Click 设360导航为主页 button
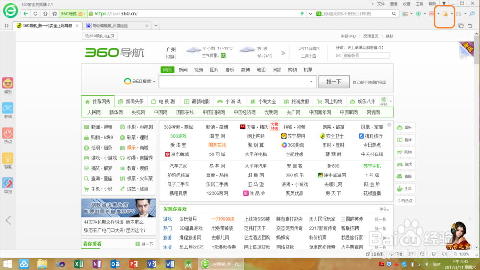 100,36
